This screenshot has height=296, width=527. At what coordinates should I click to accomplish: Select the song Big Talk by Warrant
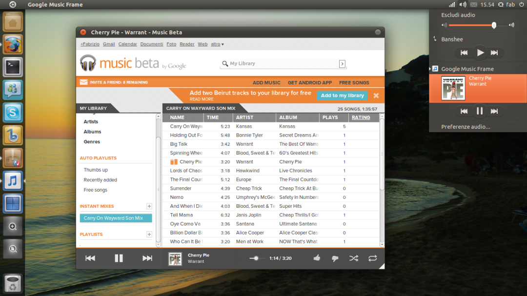(x=271, y=144)
